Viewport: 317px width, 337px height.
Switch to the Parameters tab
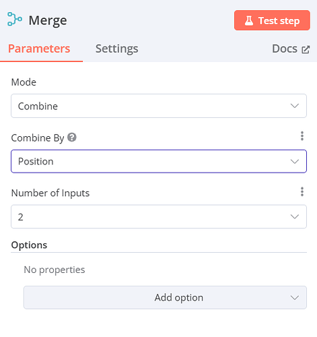click(x=39, y=49)
